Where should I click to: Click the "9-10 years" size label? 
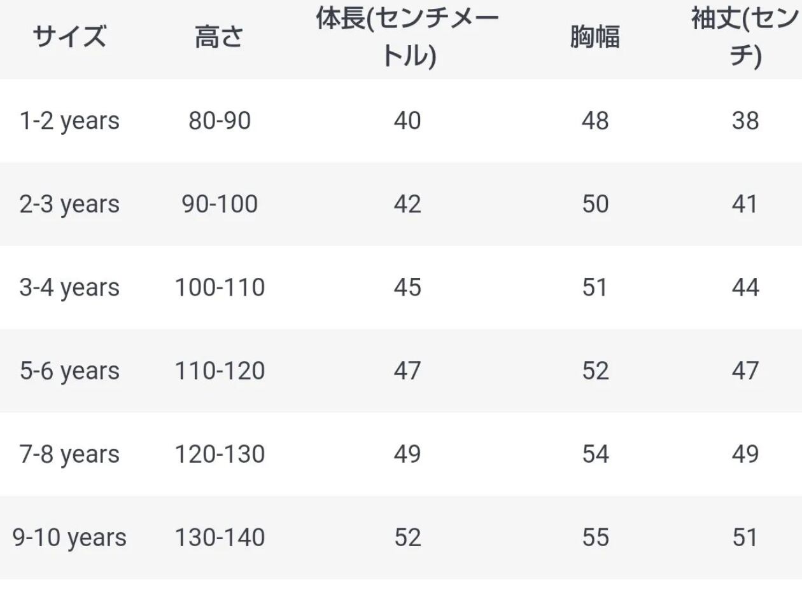click(69, 538)
